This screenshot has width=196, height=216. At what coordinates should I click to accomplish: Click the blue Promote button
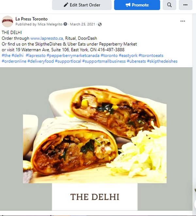(137, 5)
